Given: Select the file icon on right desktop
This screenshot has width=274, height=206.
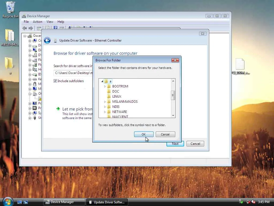Looking at the screenshot, I should (x=241, y=66).
